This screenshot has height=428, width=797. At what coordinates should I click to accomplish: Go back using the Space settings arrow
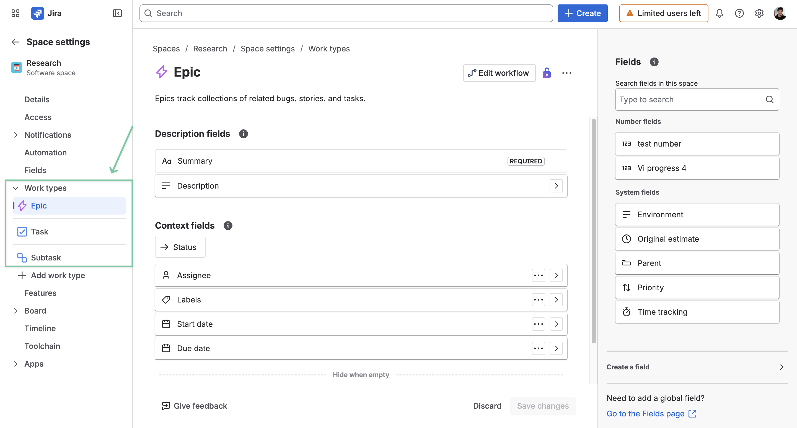pos(15,42)
